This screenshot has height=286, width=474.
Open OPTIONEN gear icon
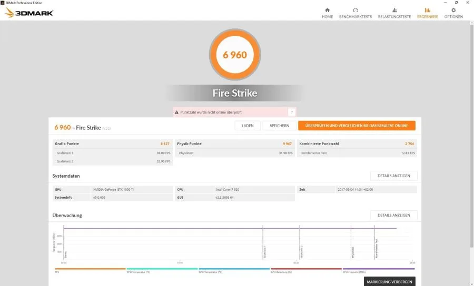(453, 13)
